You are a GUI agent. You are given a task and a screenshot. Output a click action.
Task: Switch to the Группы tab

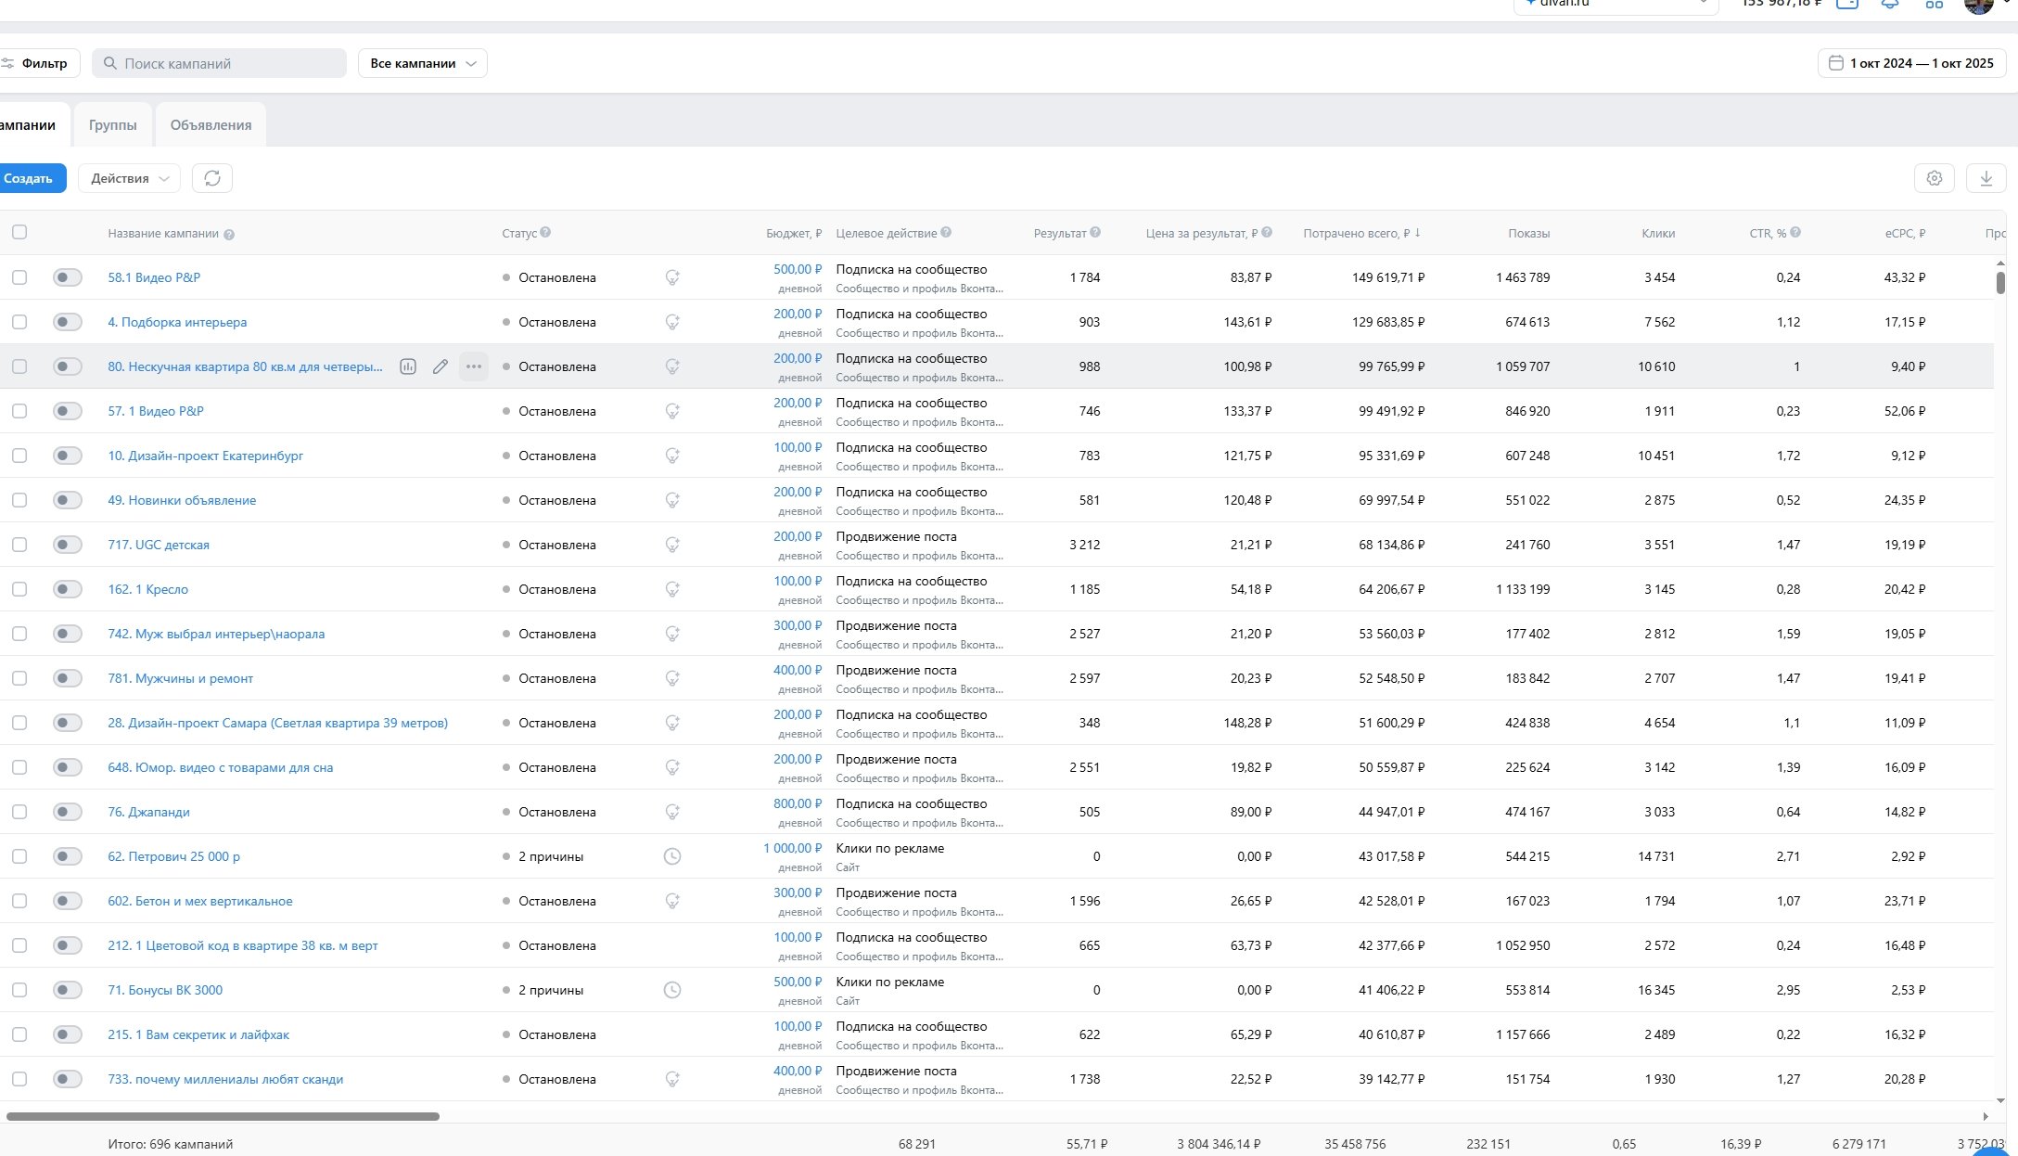tap(113, 125)
